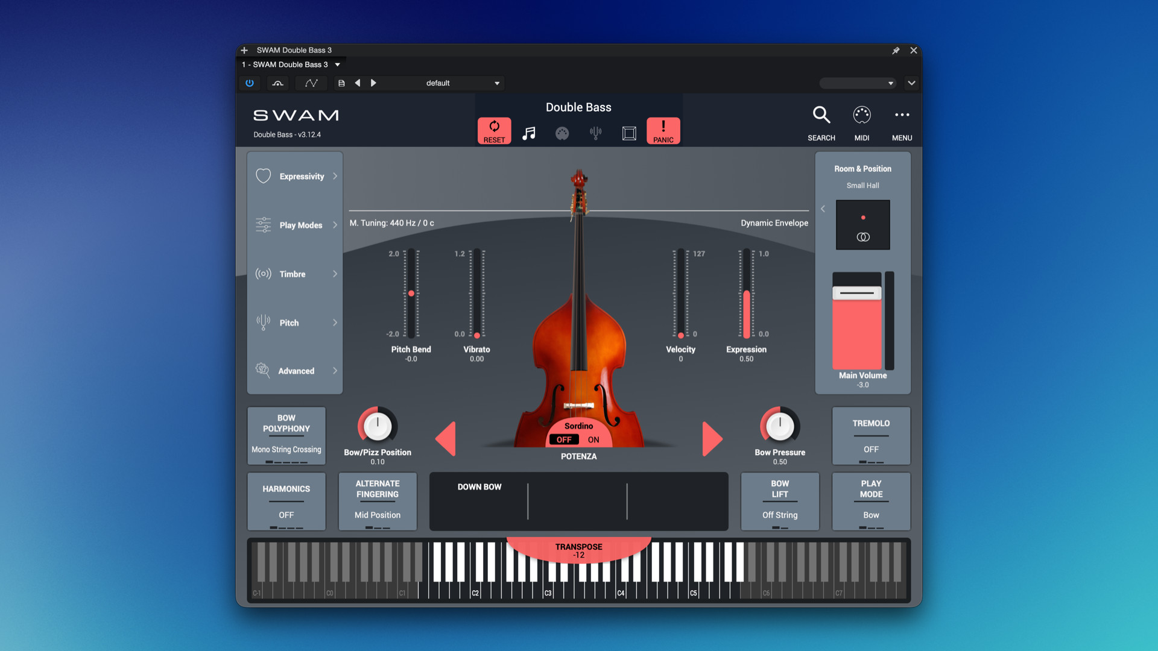This screenshot has height=651, width=1158.
Task: Click the Pitch Bend slider handle
Action: pos(411,294)
